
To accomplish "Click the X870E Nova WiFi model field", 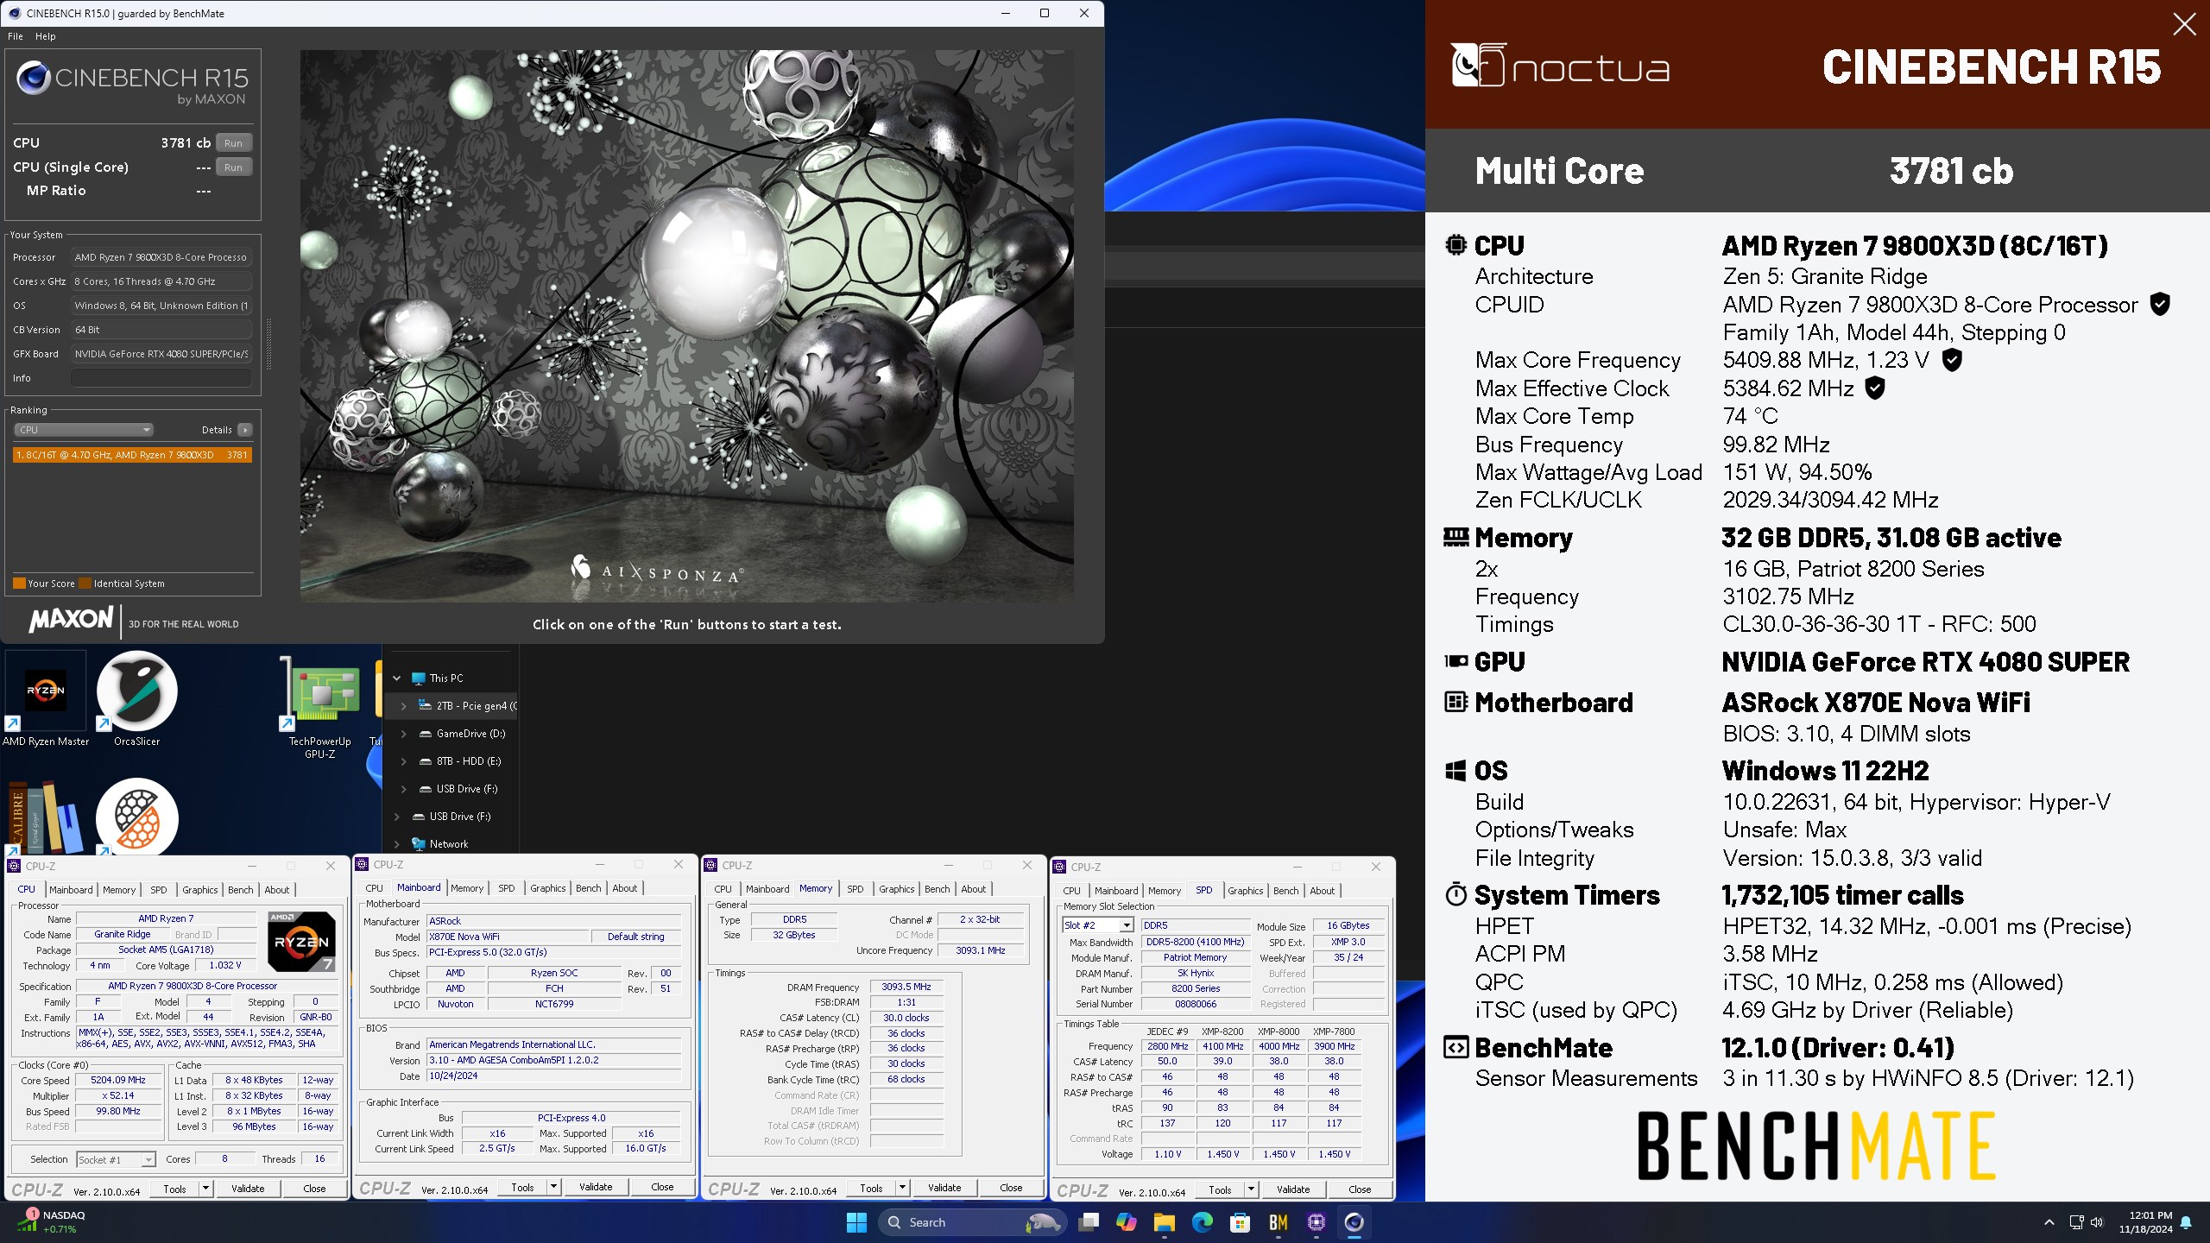I will [508, 937].
